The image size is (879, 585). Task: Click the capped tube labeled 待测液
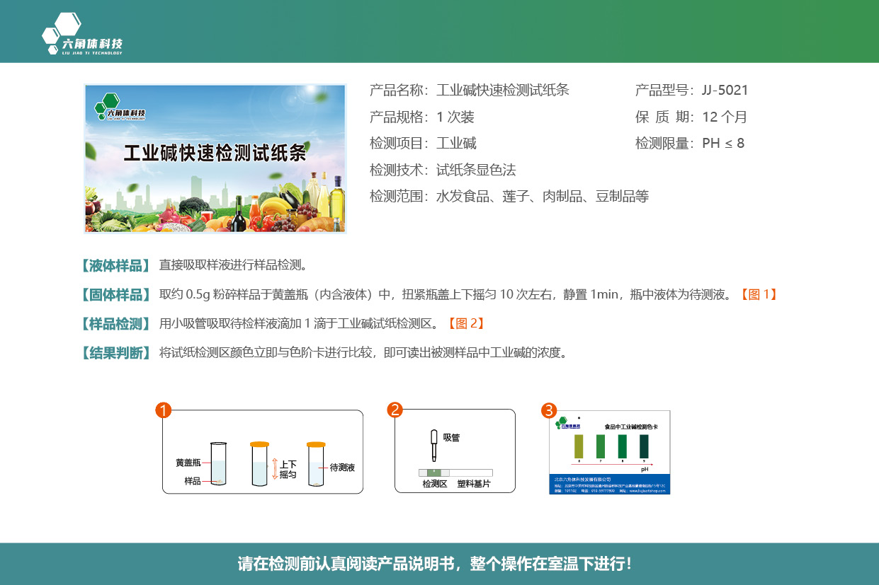pos(316,464)
